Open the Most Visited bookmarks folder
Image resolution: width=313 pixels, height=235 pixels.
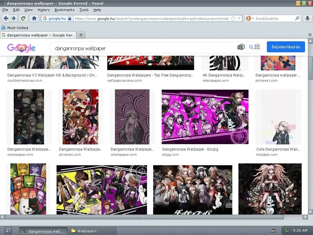15,28
